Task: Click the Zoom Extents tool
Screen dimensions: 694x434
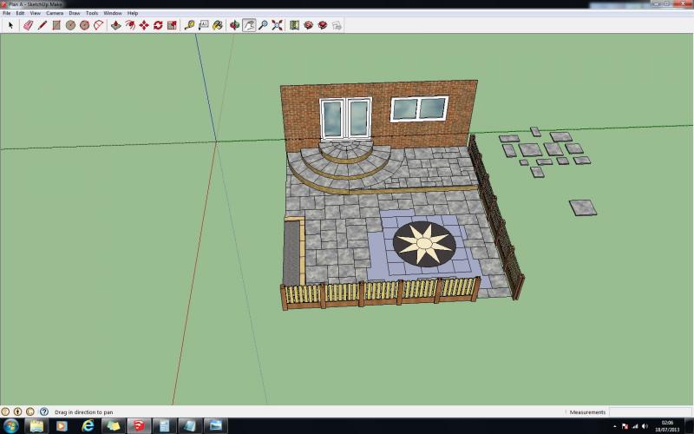Action: [278, 25]
